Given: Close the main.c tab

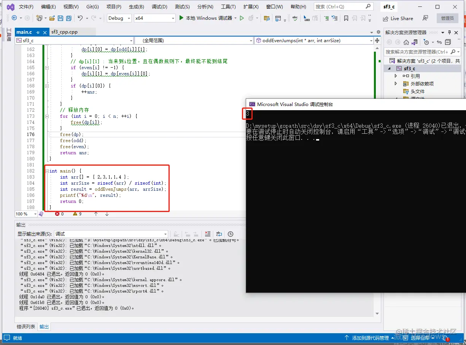Looking at the screenshot, I should (x=45, y=32).
